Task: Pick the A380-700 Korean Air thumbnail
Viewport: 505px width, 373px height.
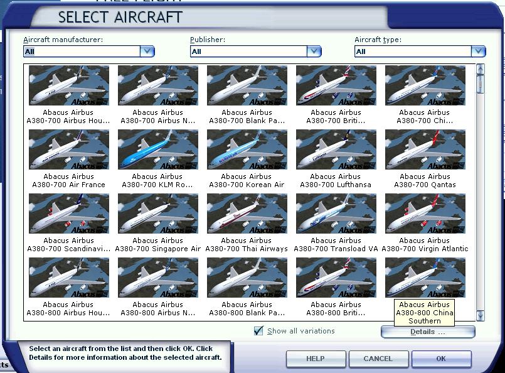Action: [247, 149]
